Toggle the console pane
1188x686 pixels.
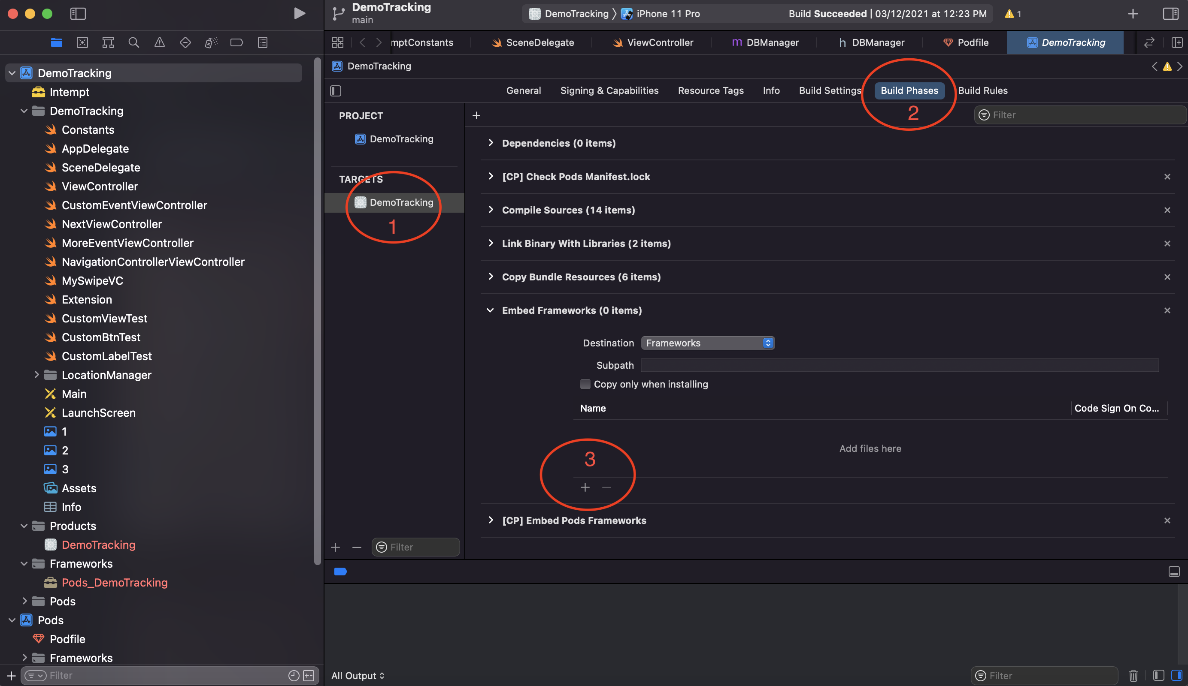point(1177,676)
